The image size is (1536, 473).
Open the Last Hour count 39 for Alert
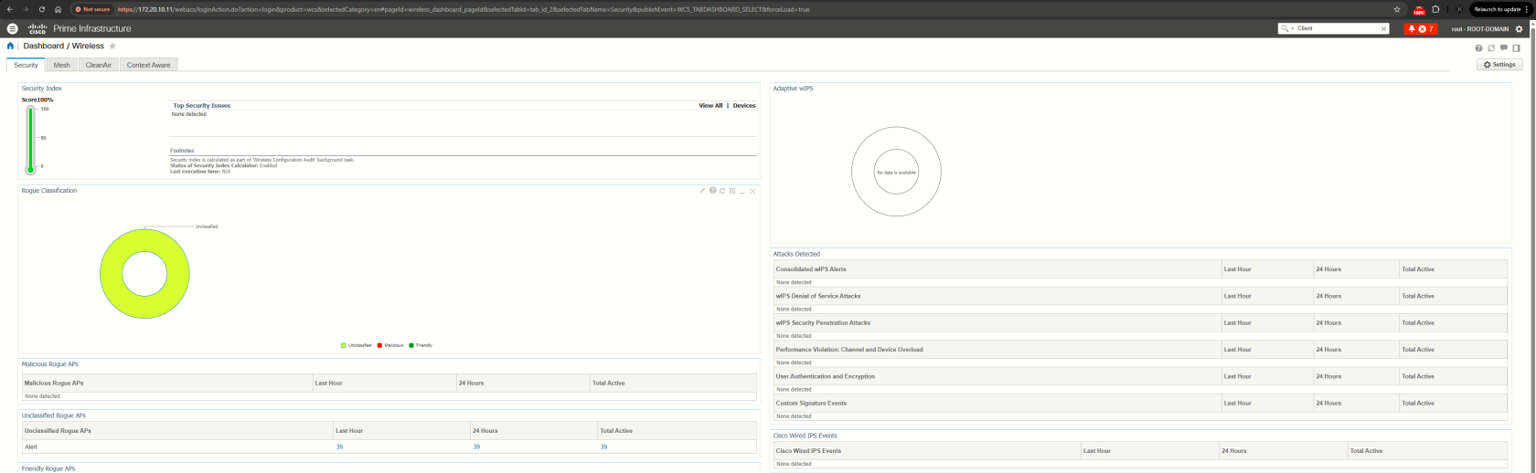339,447
